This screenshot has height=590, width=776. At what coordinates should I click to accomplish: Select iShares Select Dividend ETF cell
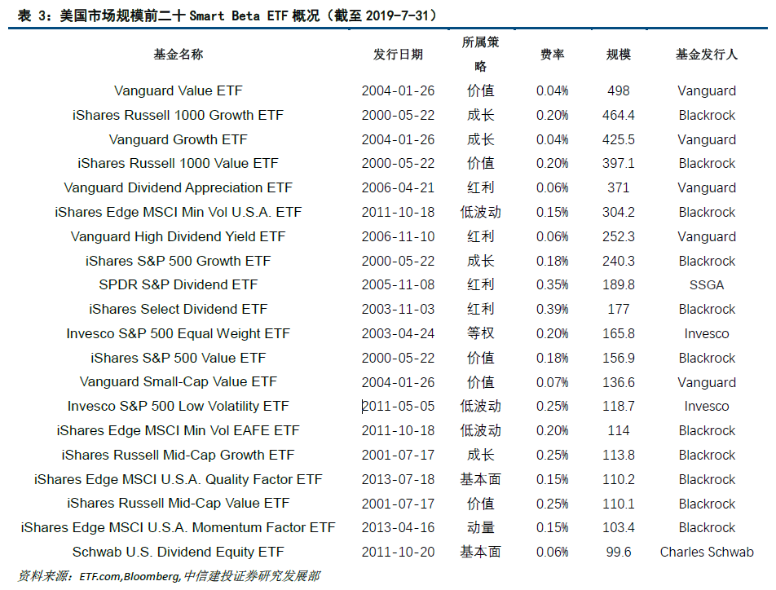click(x=179, y=309)
